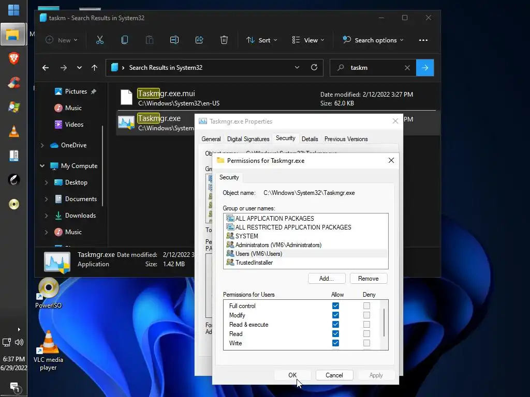The width and height of the screenshot is (530, 397).
Task: Click the Copy icon in Explorer toolbar
Action: coord(124,40)
